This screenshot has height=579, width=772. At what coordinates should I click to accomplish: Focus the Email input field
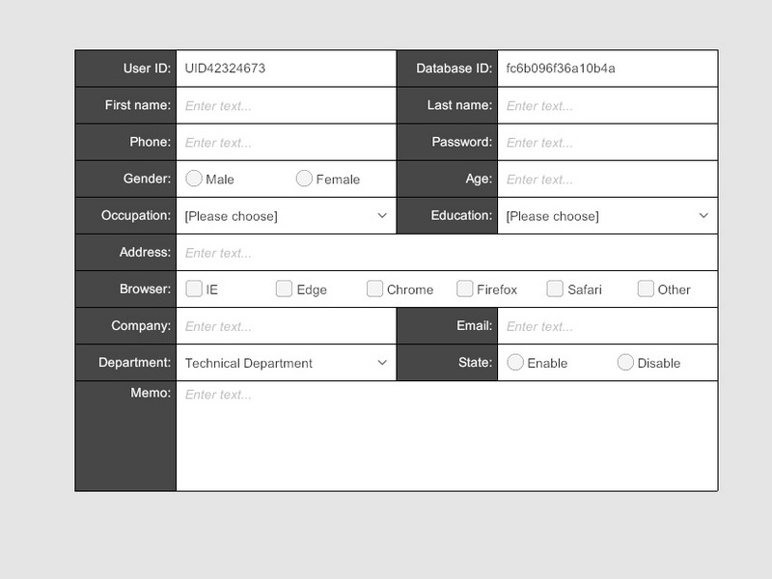coord(608,326)
